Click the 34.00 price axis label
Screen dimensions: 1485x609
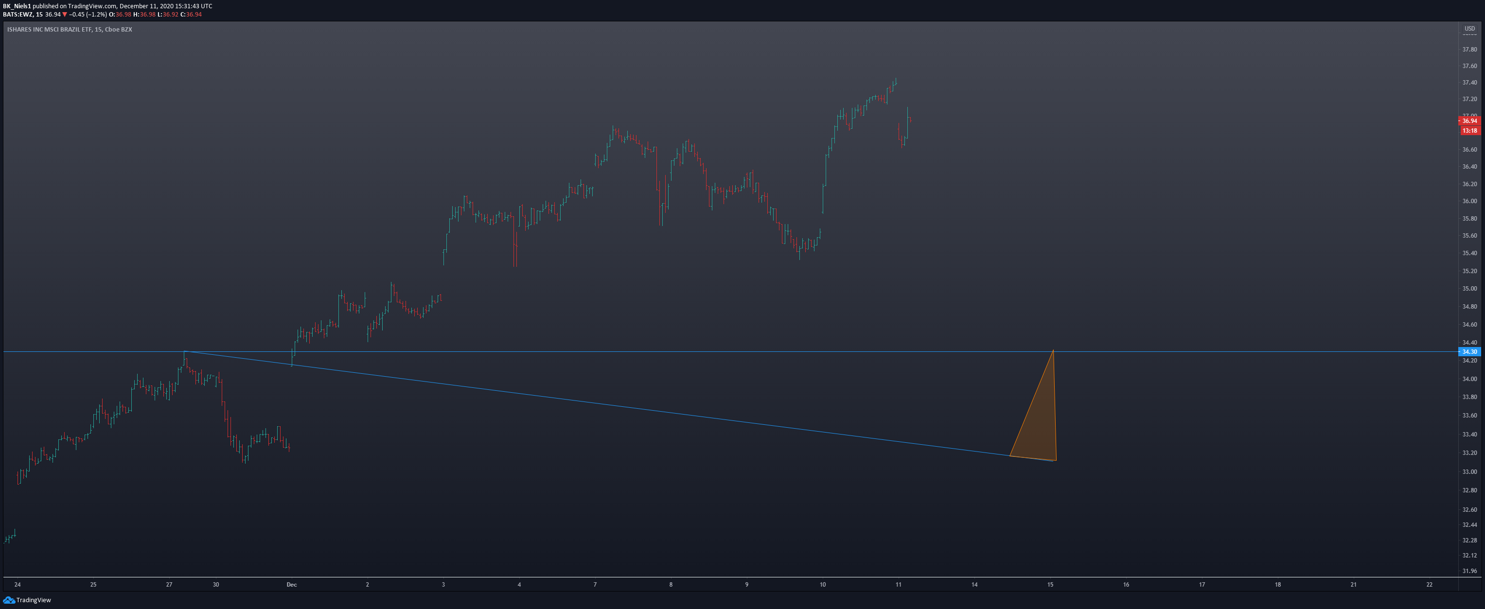click(1469, 379)
